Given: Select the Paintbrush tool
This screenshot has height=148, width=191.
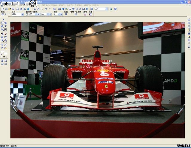Looking at the screenshot, I should click(5, 34).
